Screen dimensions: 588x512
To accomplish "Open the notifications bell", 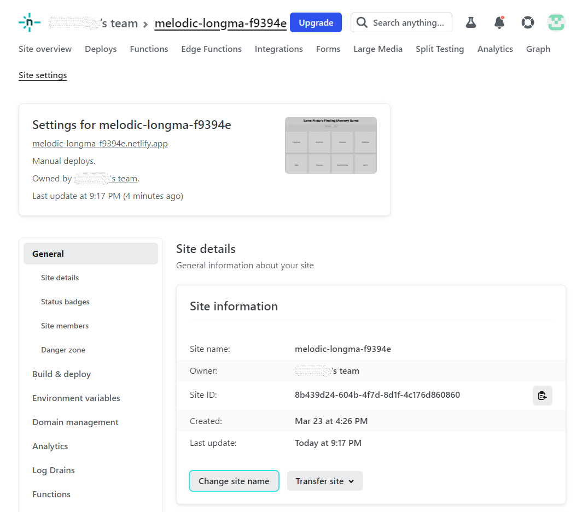I will tap(499, 22).
